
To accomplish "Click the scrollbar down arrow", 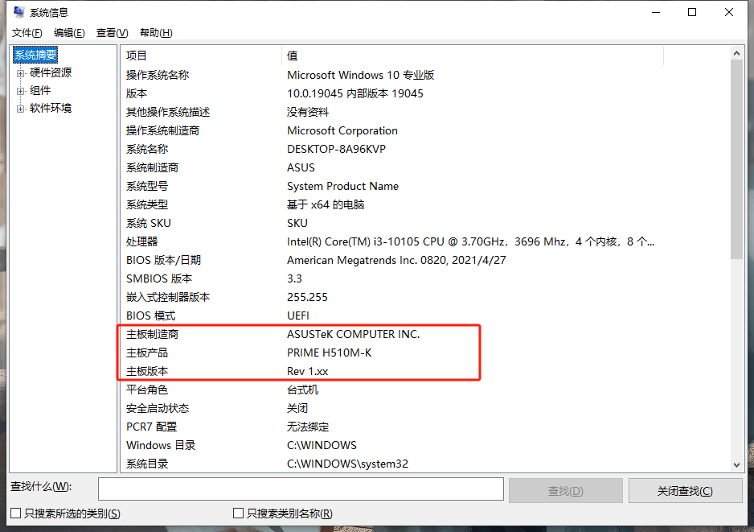I will click(x=736, y=464).
